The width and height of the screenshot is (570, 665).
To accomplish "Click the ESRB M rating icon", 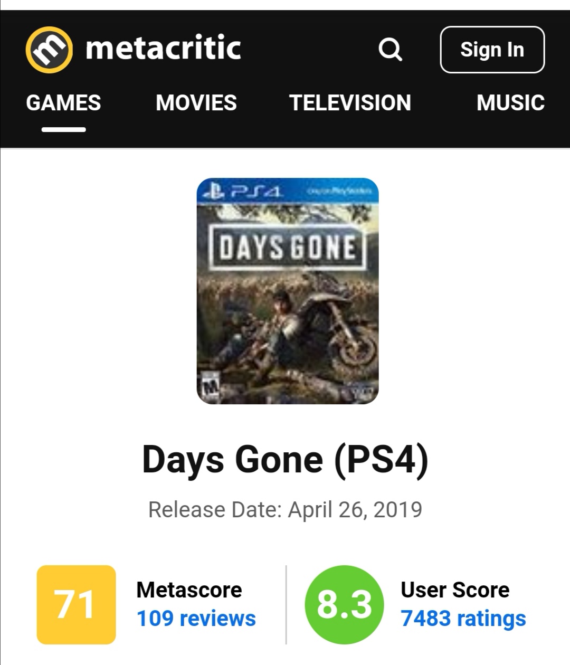I will pyautogui.click(x=211, y=387).
